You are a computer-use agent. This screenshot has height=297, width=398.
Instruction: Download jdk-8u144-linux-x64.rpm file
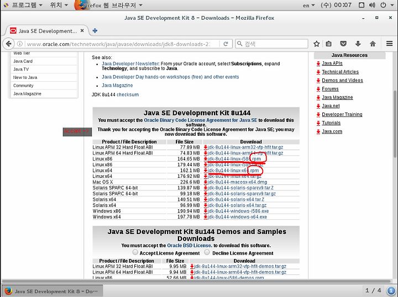coord(233,171)
